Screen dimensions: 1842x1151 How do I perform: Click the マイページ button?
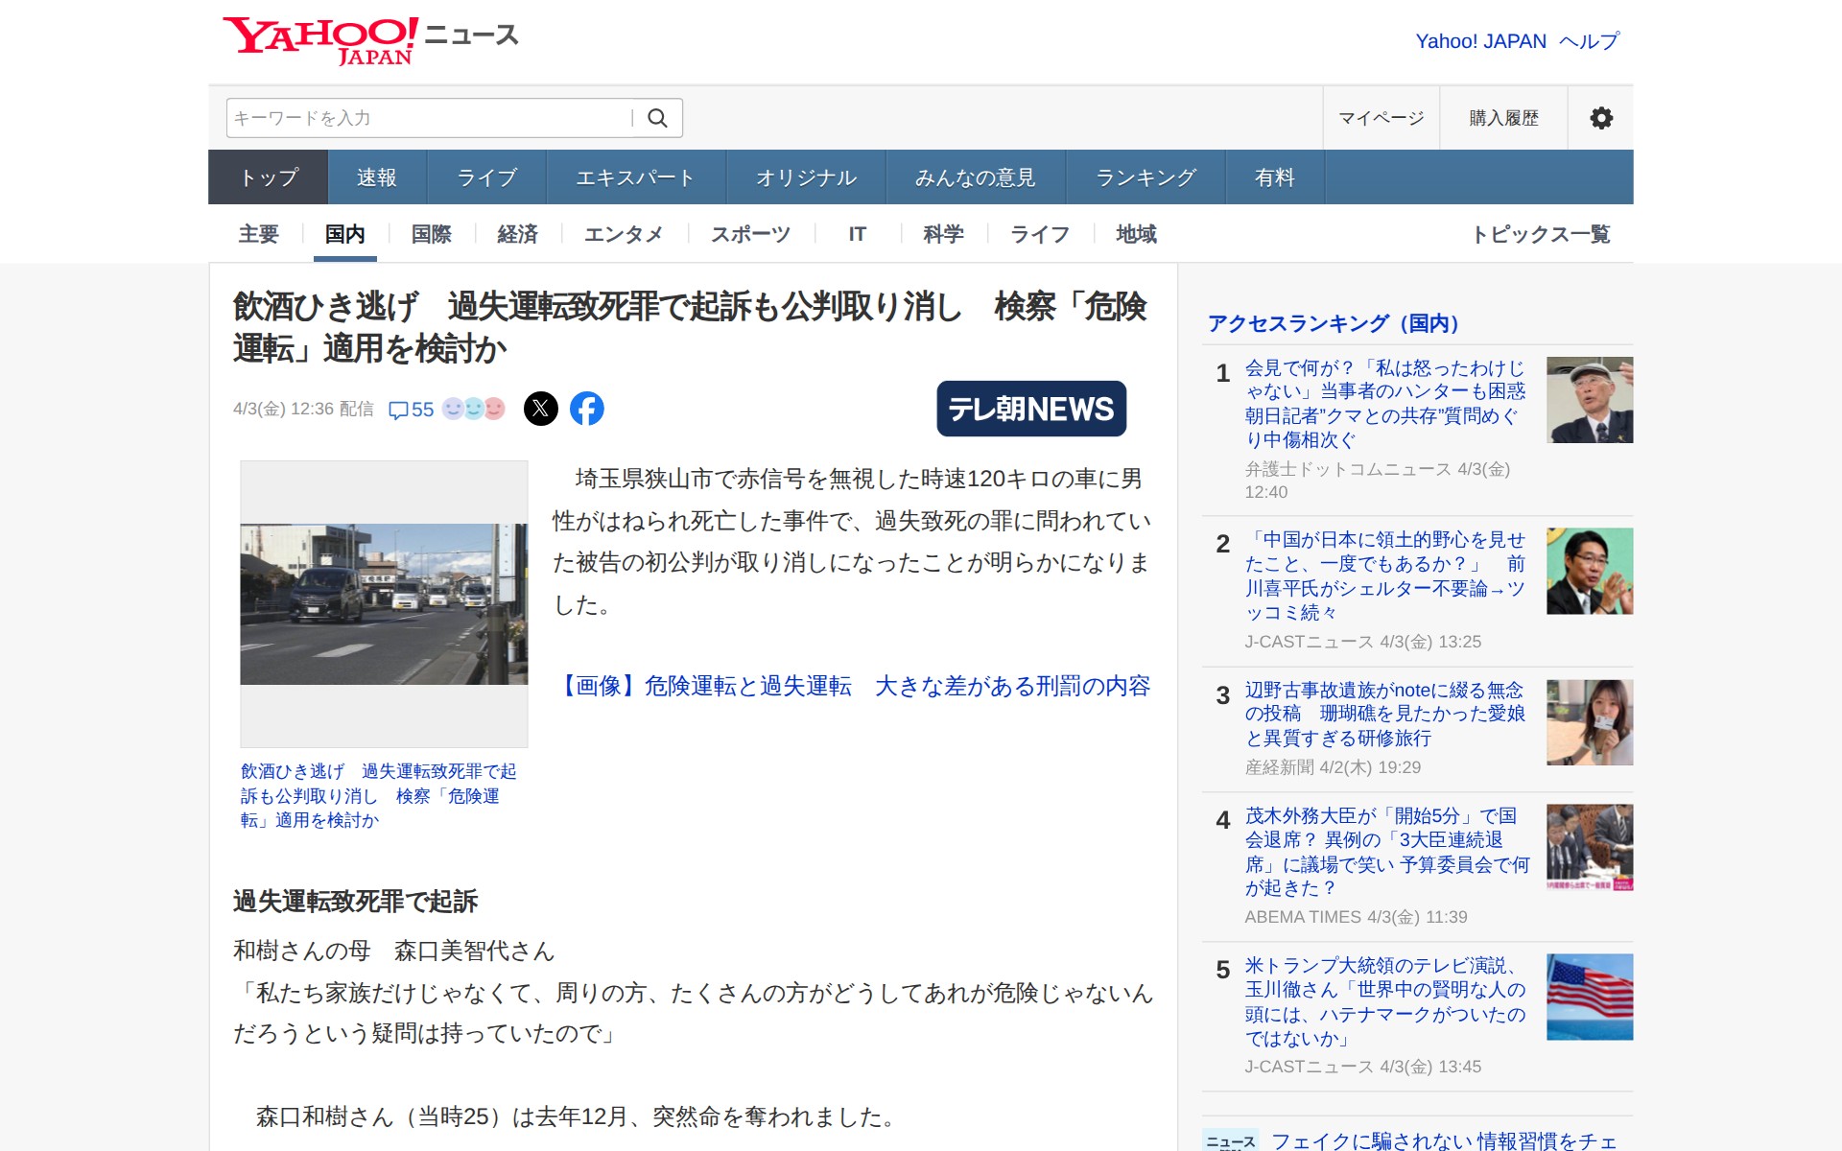tap(1381, 118)
